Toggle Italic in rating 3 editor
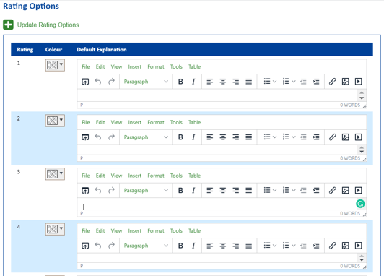The image size is (384, 276). click(x=193, y=191)
